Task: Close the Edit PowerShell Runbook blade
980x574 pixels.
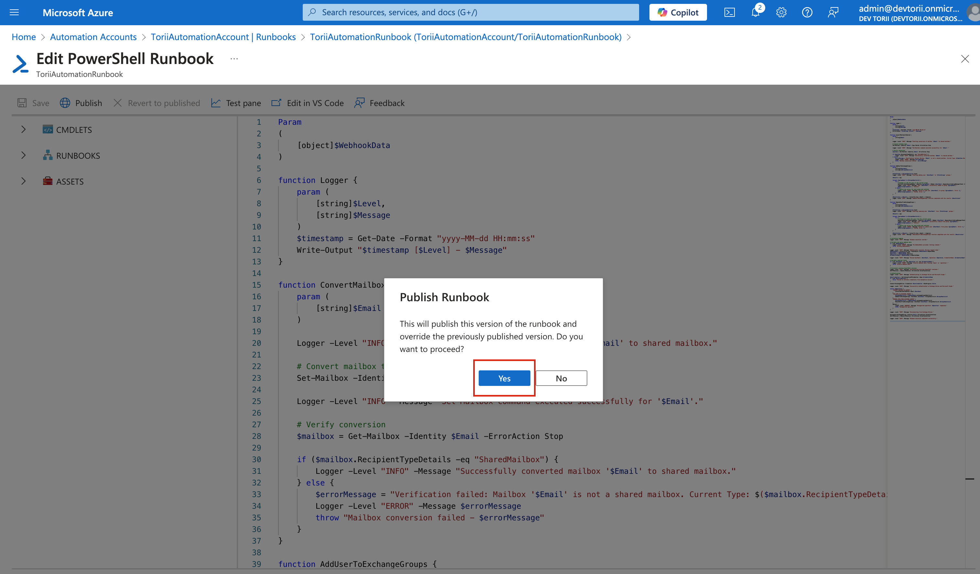Action: click(x=965, y=59)
